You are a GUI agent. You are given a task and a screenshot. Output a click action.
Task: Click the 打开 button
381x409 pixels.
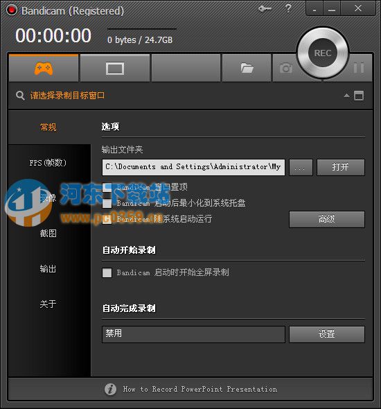(341, 167)
